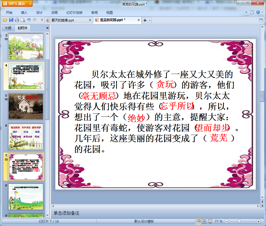Open the WPS 演示 application menu dropdown
This screenshot has width=266, height=226.
[30, 4]
